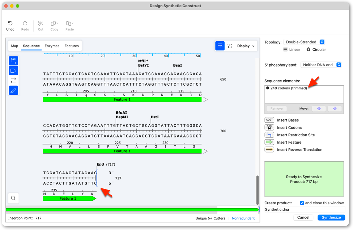Click the sequence width adjust icon

pyautogui.click(x=230, y=46)
